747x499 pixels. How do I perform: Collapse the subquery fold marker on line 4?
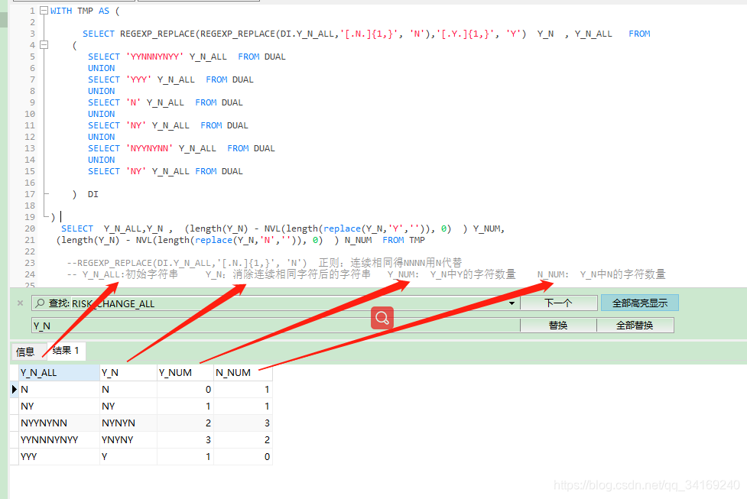44,44
